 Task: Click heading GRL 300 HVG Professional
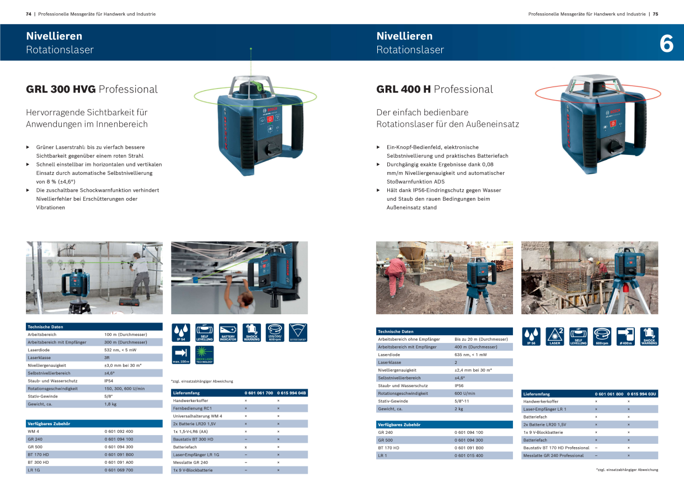coord(92,89)
